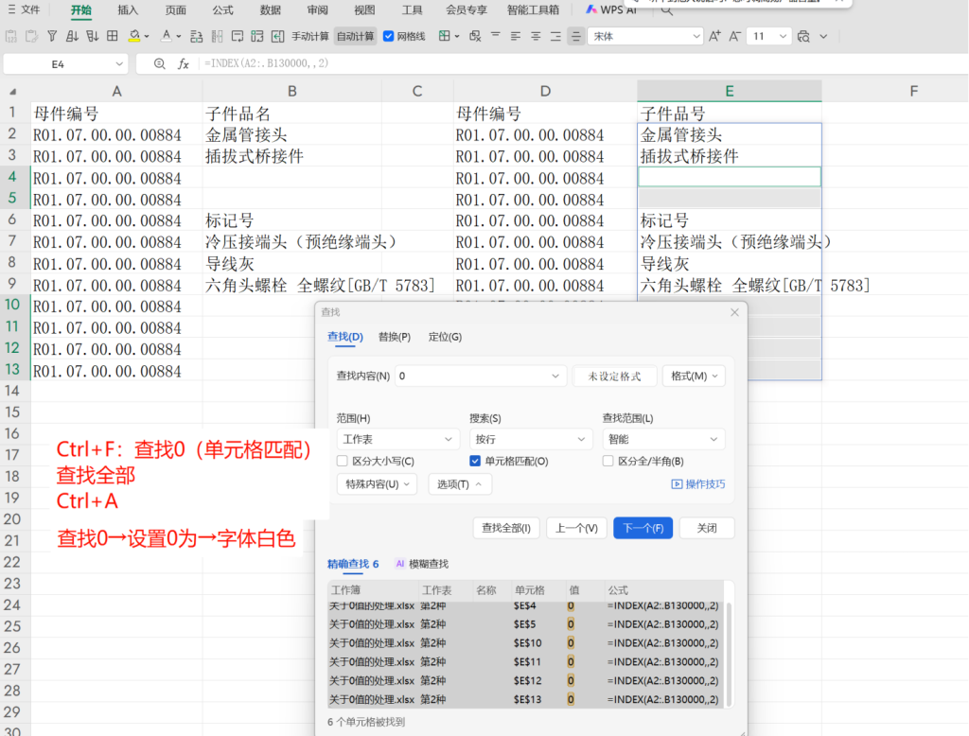Click the column split icon in the toolbar
The height and width of the screenshot is (736, 969).
[217, 37]
